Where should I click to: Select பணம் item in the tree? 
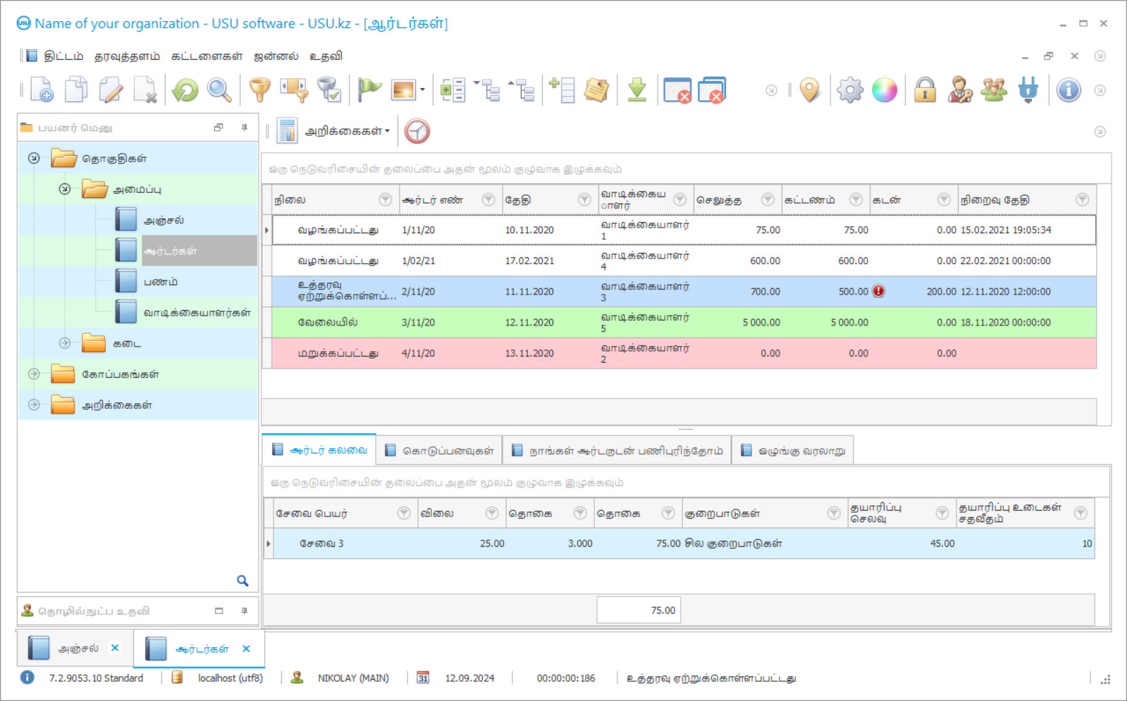161,282
